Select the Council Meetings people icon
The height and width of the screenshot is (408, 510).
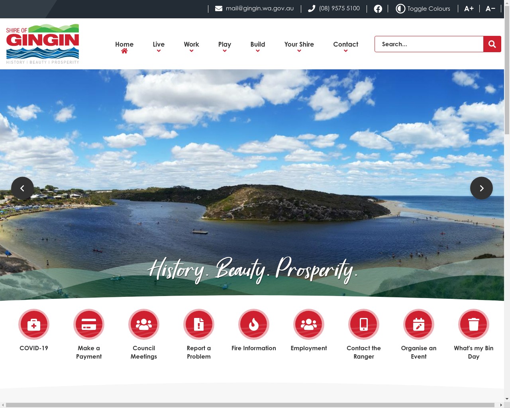click(x=144, y=324)
